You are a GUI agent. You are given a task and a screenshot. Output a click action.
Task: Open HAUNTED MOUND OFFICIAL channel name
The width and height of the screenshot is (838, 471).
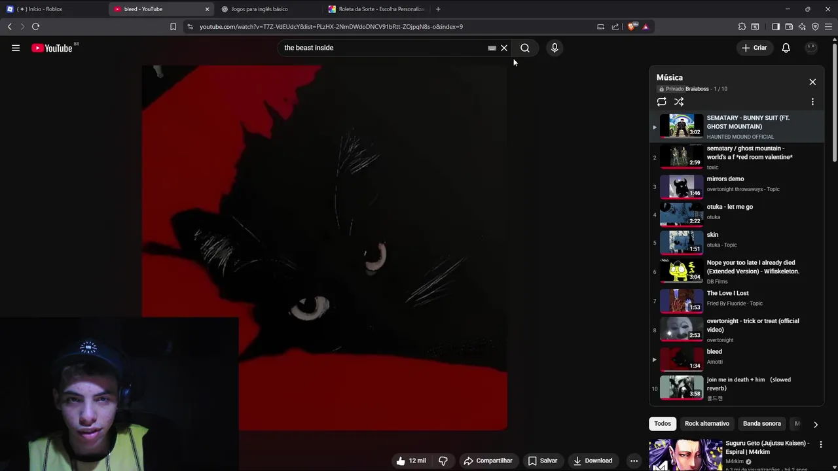click(x=740, y=137)
